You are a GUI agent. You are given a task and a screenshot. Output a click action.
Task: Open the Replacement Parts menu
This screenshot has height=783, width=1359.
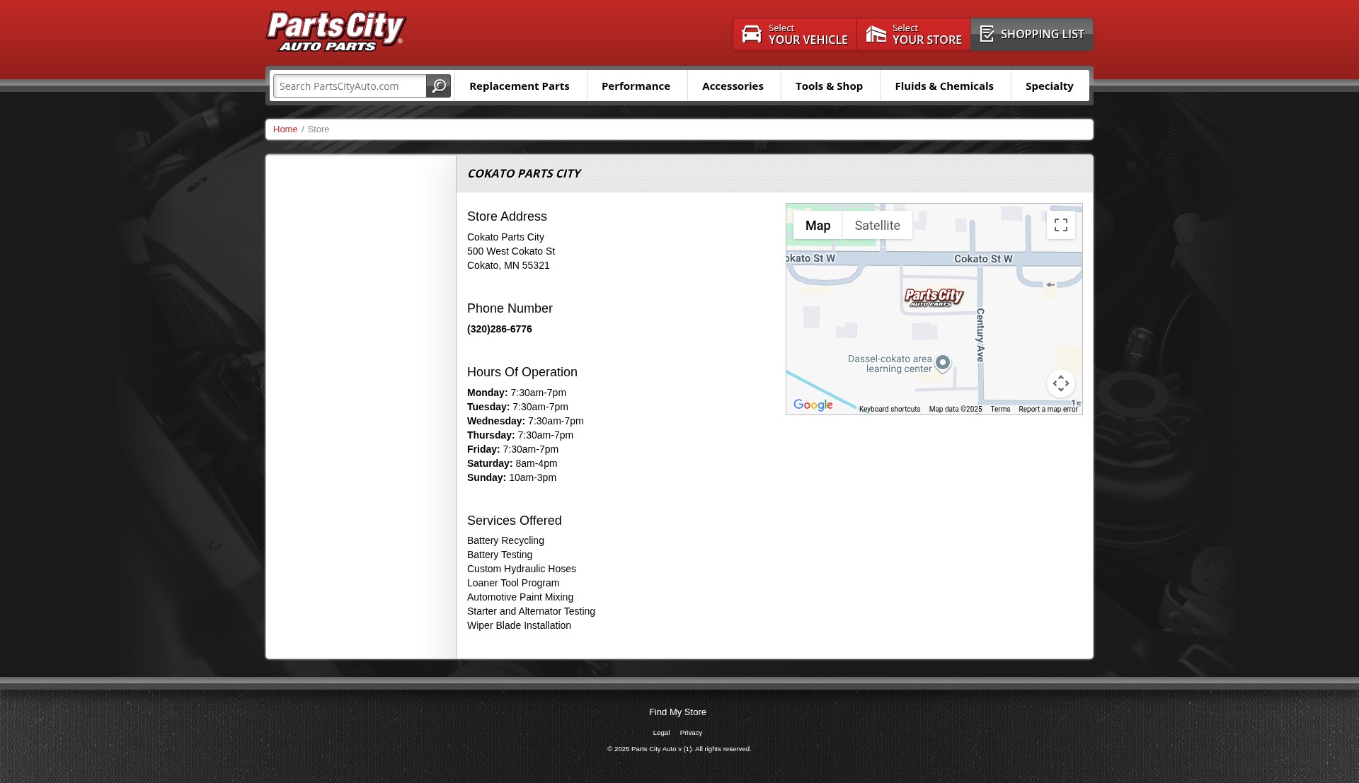[x=520, y=86]
